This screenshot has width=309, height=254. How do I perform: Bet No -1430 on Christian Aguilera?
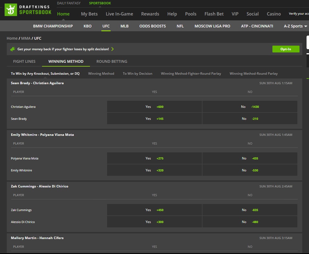(250, 107)
